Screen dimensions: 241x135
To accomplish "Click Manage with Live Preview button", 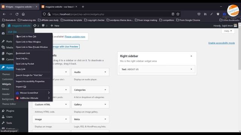I will (x=66, y=46).
